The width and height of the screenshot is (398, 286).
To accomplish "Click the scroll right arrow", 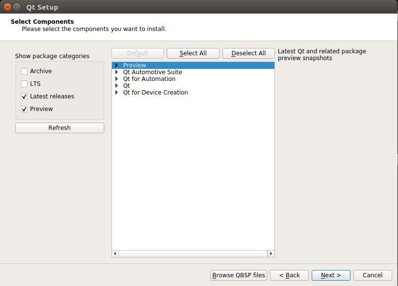I will [271, 254].
